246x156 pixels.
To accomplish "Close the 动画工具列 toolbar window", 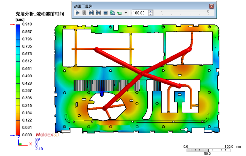I will point(212,6).
